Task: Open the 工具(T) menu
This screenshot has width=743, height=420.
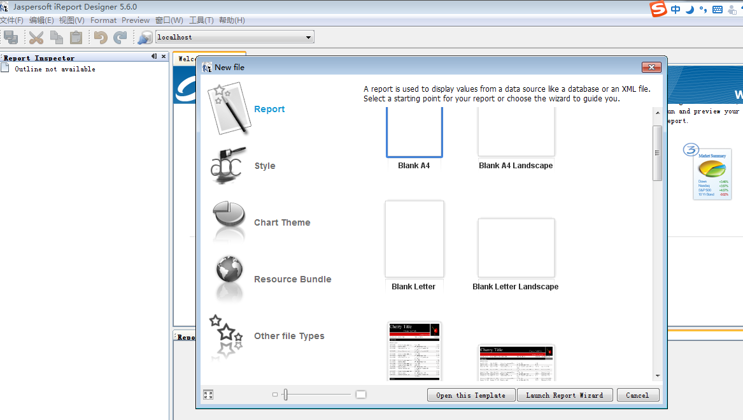Action: (x=201, y=20)
